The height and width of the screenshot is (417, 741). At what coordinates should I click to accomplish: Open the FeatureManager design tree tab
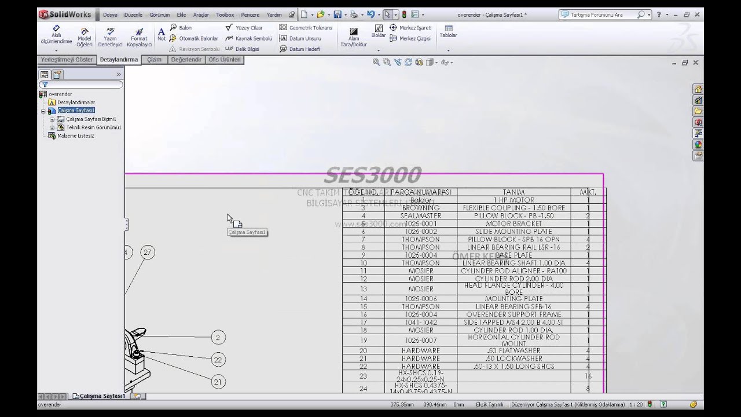click(44, 75)
